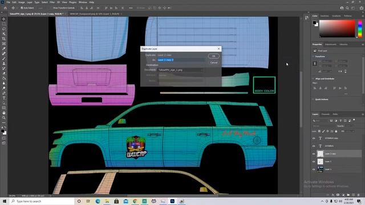The height and width of the screenshot is (205, 365).
Task: Click the rainbow hue slider
Action: click(360, 28)
